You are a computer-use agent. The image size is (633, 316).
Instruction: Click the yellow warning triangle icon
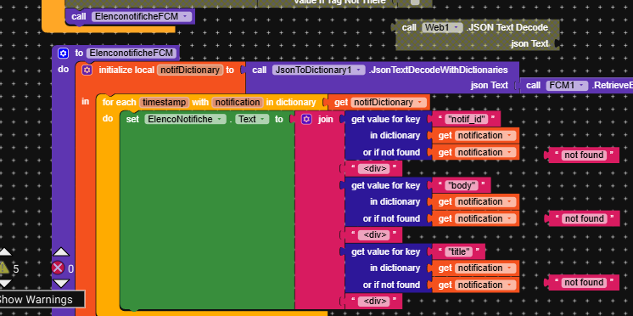(3, 268)
